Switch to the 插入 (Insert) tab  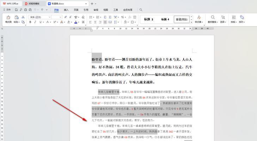coord(66,10)
